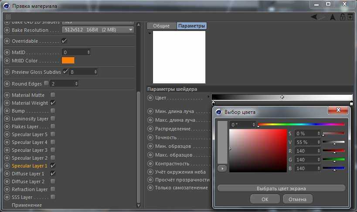Screen dimensions: 357x212
Task: Uncheck the Specular Layer 1 checkbox
Action: [x=53, y=166]
